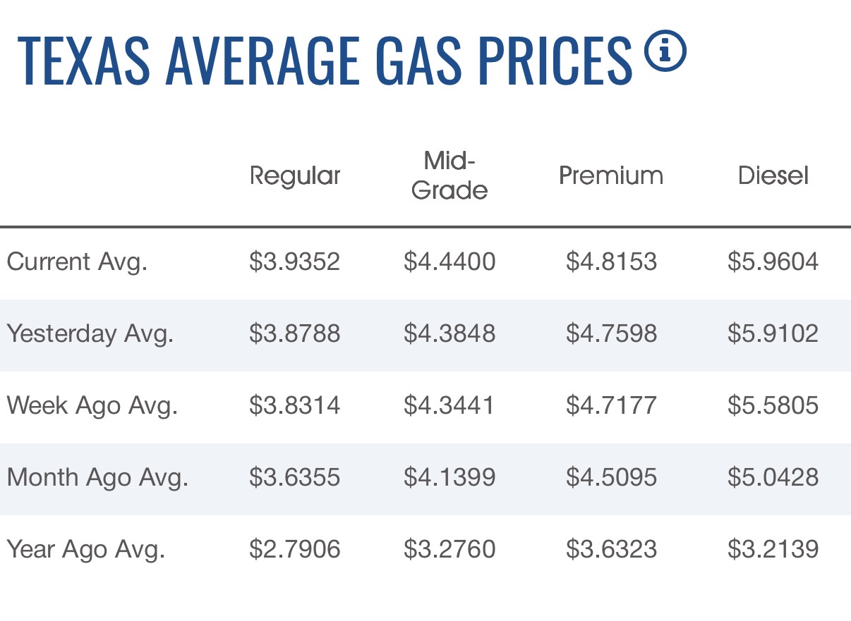Screen dimensions: 851x621
Task: Click the current premium price $4.8153
Action: [611, 262]
